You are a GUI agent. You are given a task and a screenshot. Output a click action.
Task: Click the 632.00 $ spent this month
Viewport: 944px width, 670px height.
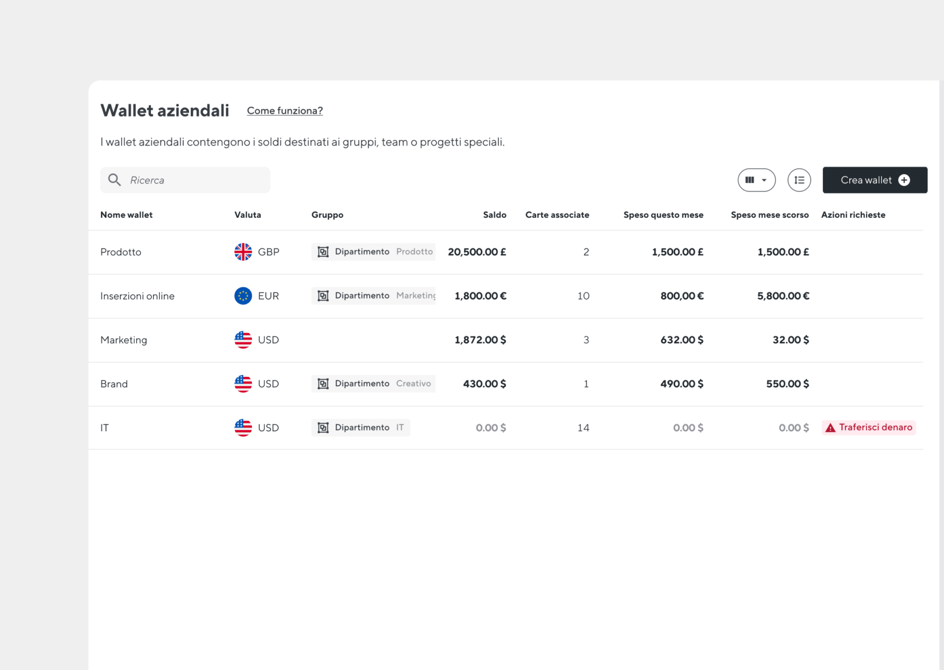point(682,340)
